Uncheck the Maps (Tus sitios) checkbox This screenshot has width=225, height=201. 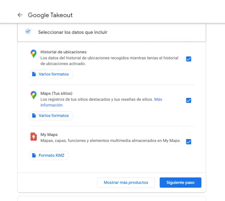[188, 100]
